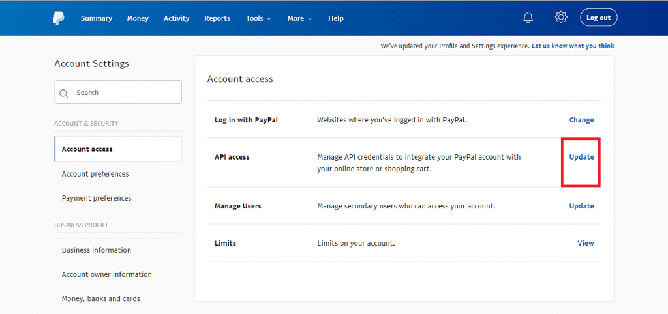Click the Let us know what you think link
The height and width of the screenshot is (314, 668).
[573, 46]
